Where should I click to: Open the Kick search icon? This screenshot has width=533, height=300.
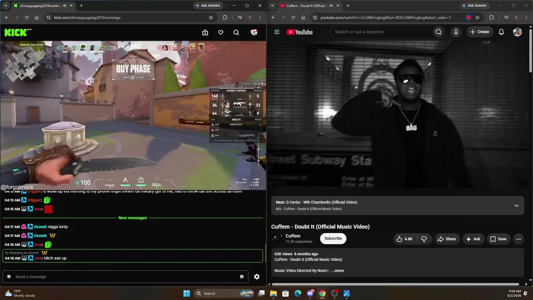pyautogui.click(x=236, y=32)
